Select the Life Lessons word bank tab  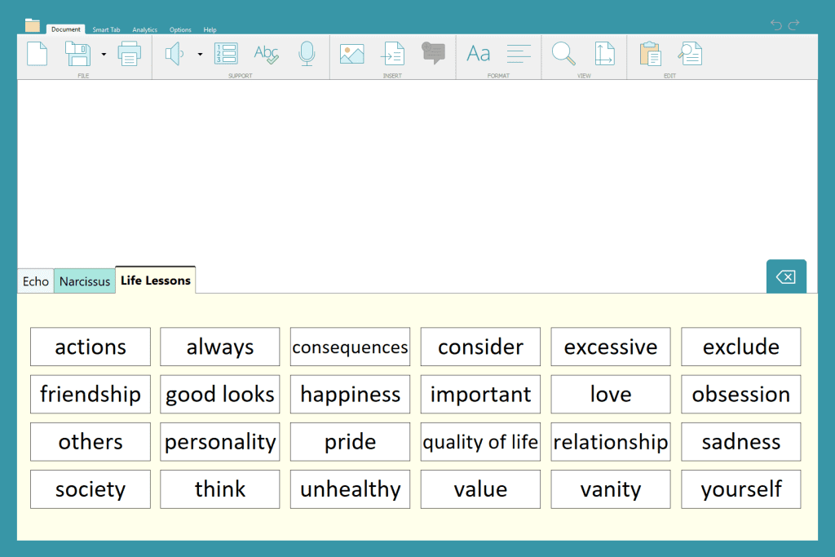point(156,280)
